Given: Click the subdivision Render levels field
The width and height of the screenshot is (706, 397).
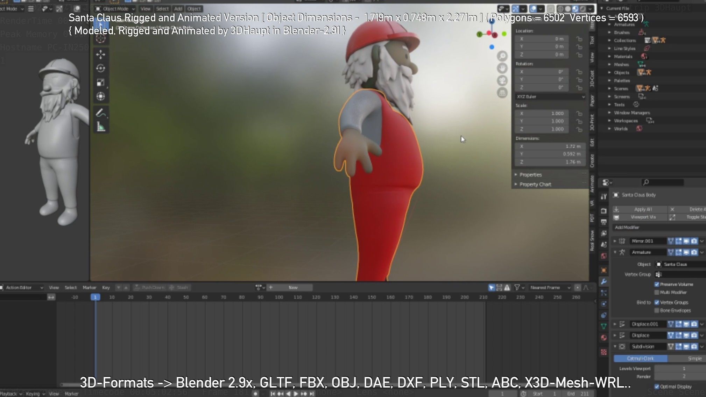Looking at the screenshot, I should [680, 376].
